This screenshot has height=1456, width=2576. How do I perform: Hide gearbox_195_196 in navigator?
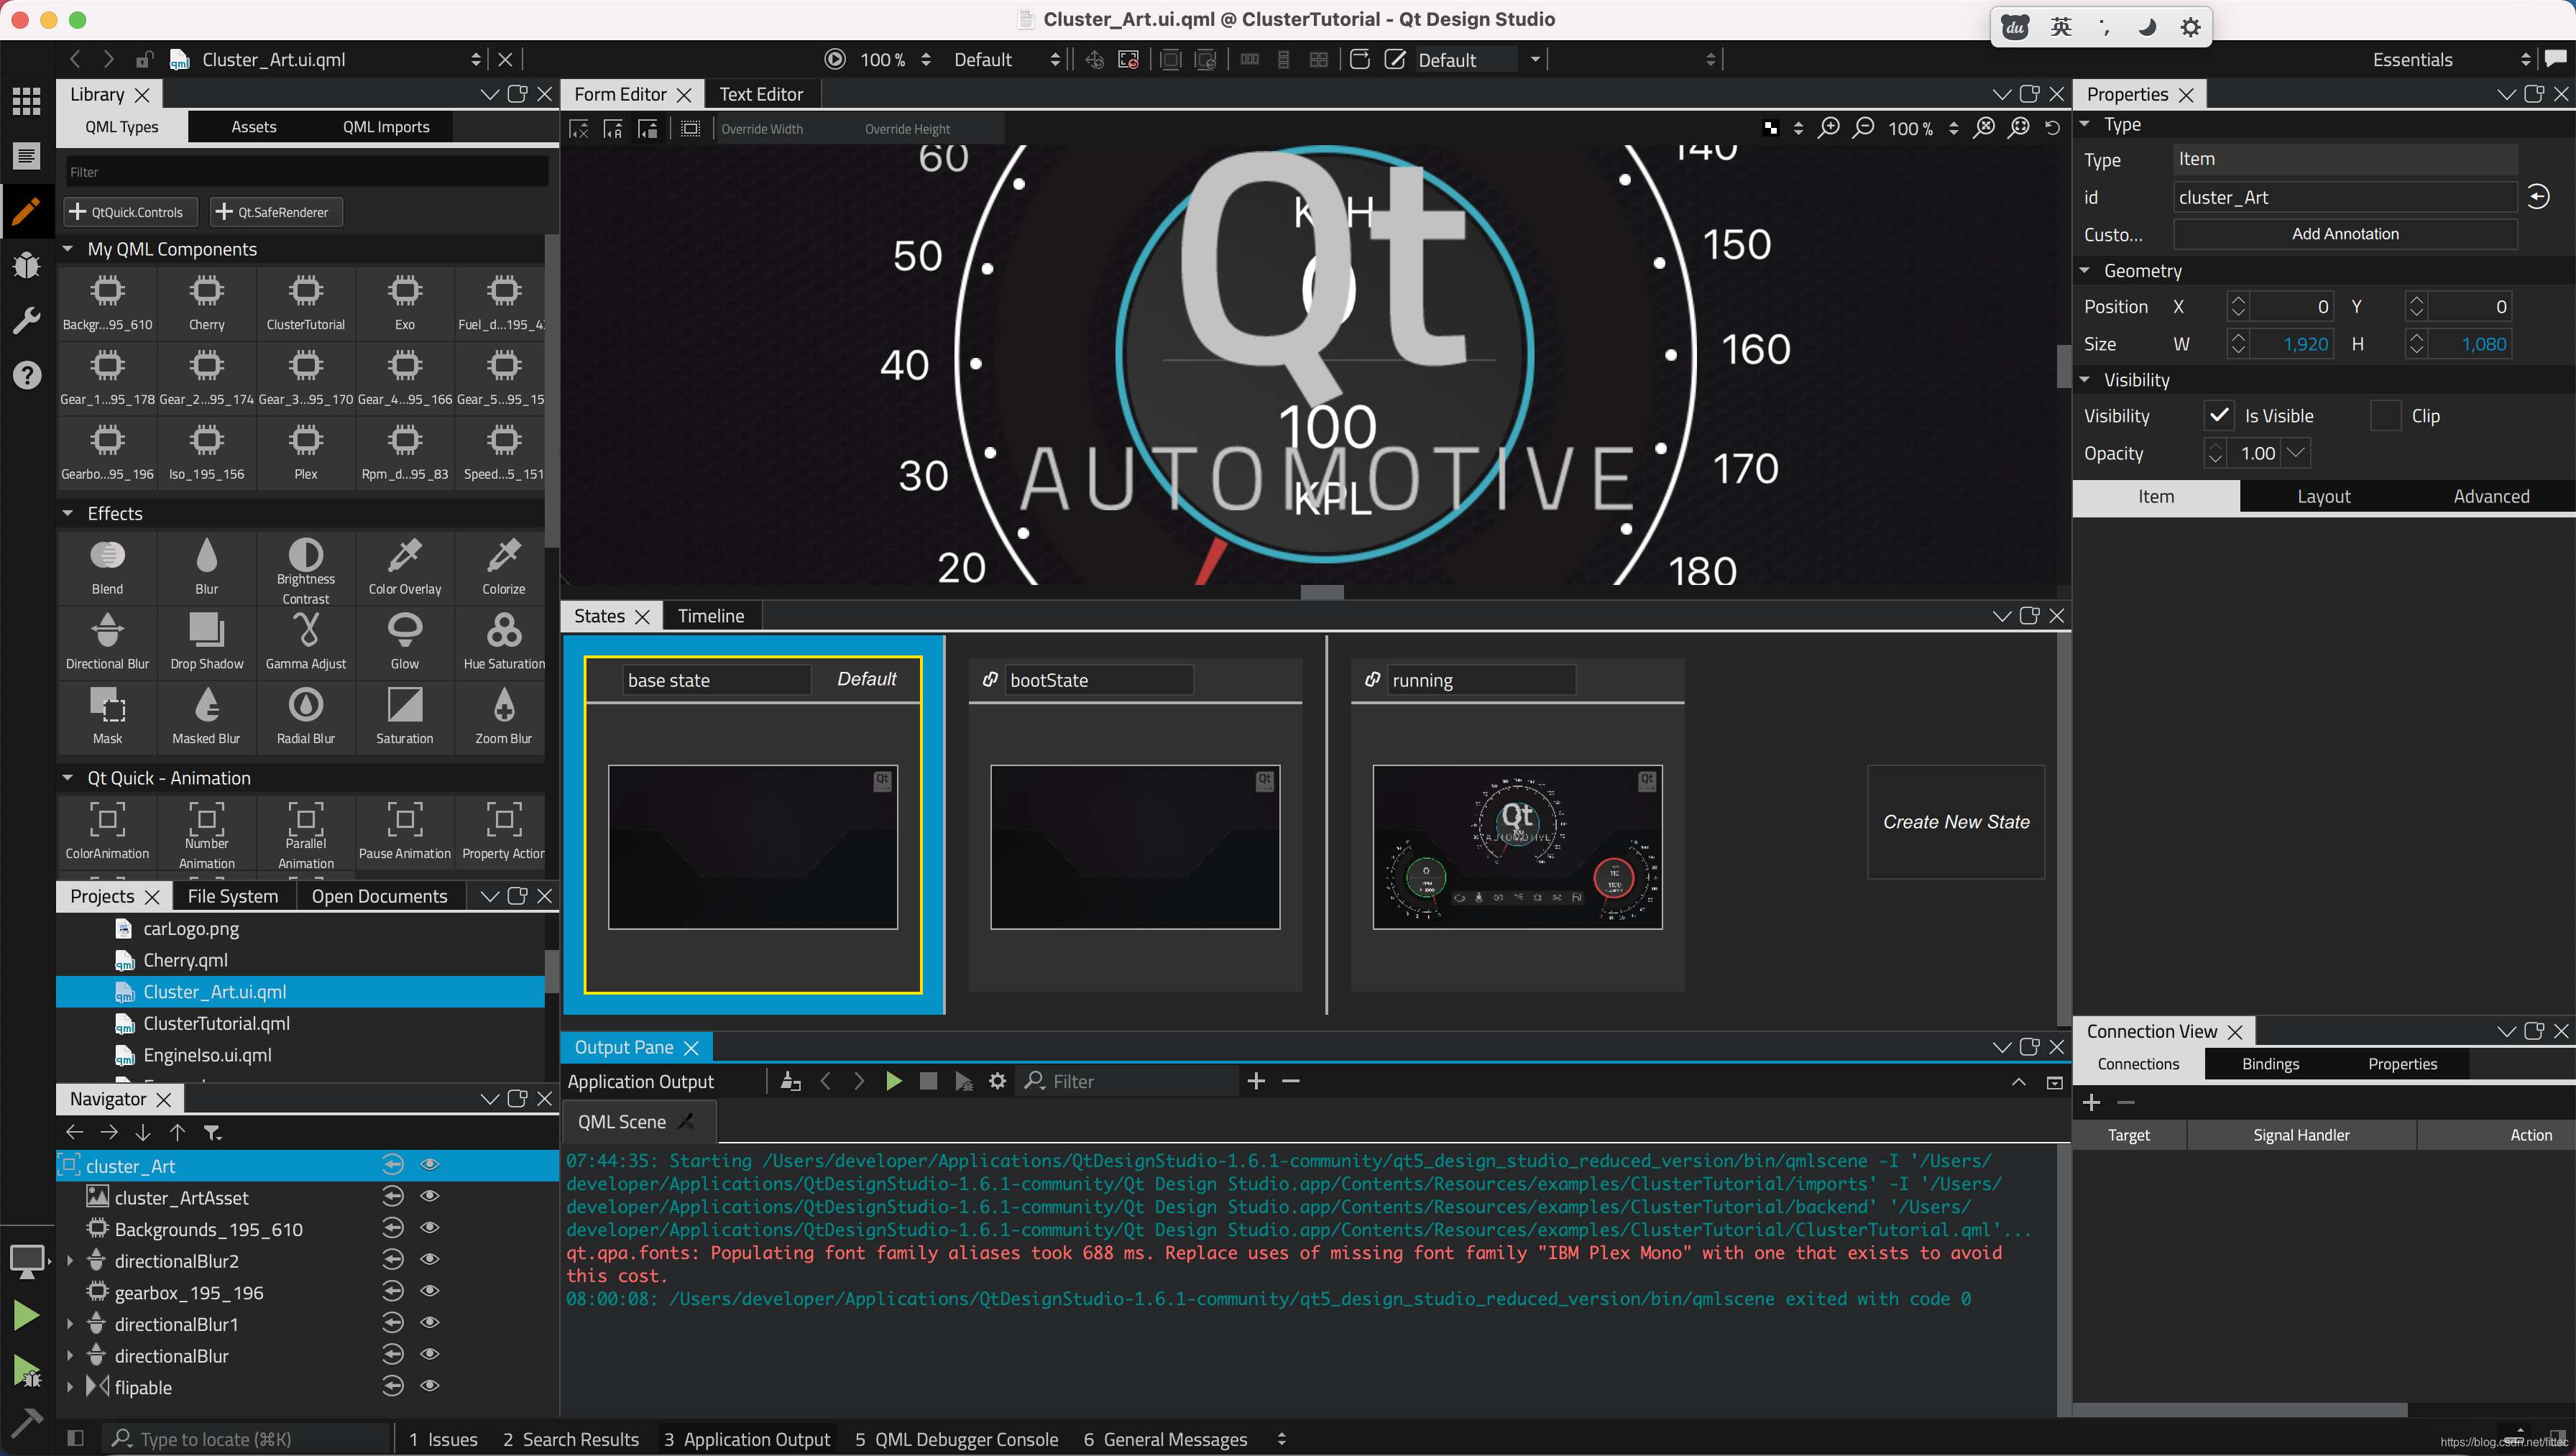430,1292
